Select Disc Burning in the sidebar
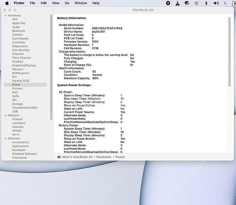This screenshot has height=205, width=236. click(x=21, y=50)
